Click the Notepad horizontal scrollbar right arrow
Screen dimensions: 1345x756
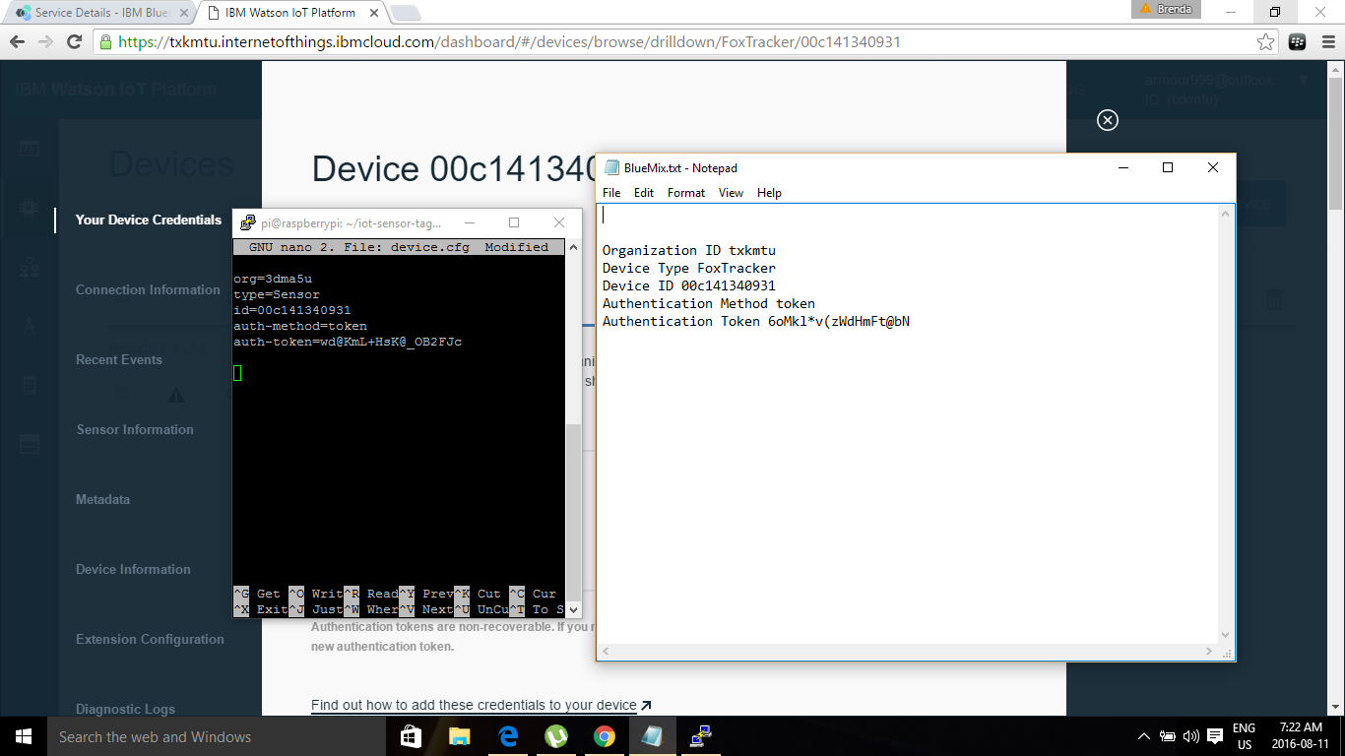1211,652
